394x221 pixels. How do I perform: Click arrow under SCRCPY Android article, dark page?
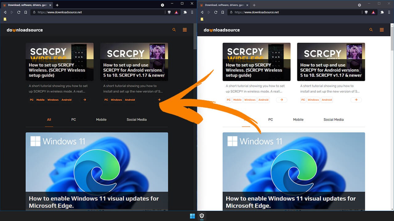pyautogui.click(x=159, y=100)
